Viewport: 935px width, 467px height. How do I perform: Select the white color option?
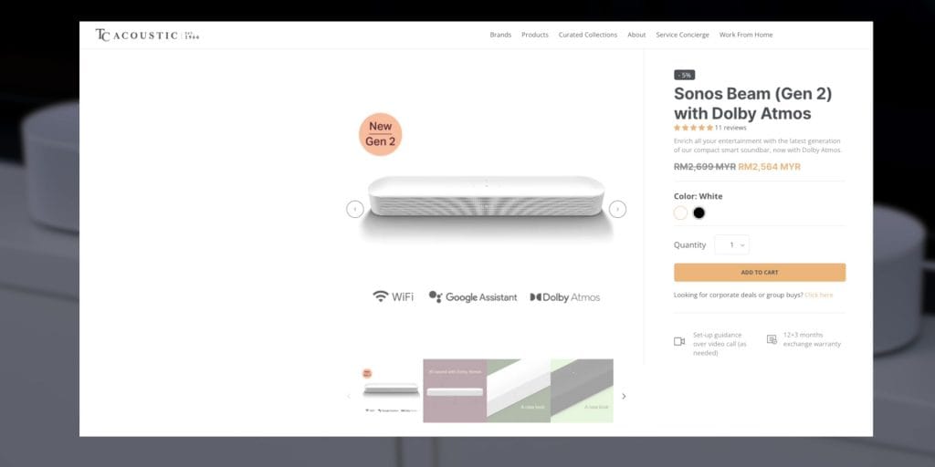point(680,213)
